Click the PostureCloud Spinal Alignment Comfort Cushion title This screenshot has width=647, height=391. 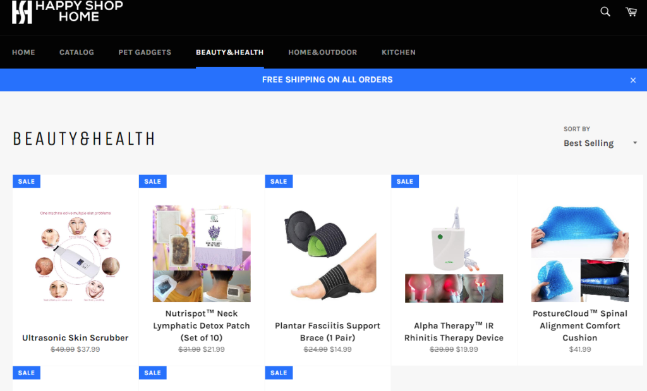click(x=580, y=326)
